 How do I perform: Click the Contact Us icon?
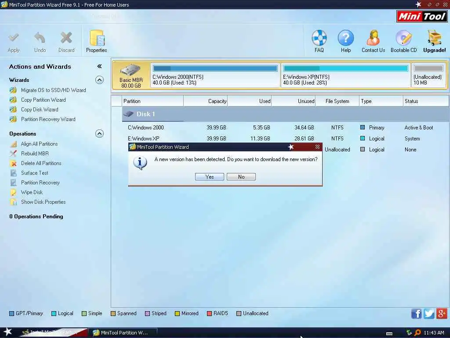pyautogui.click(x=373, y=41)
